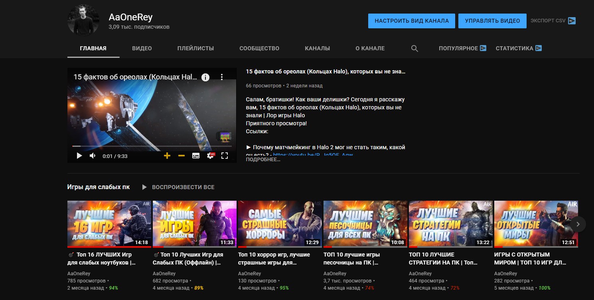
Task: Click Настроить вид канала button
Action: tap(412, 21)
